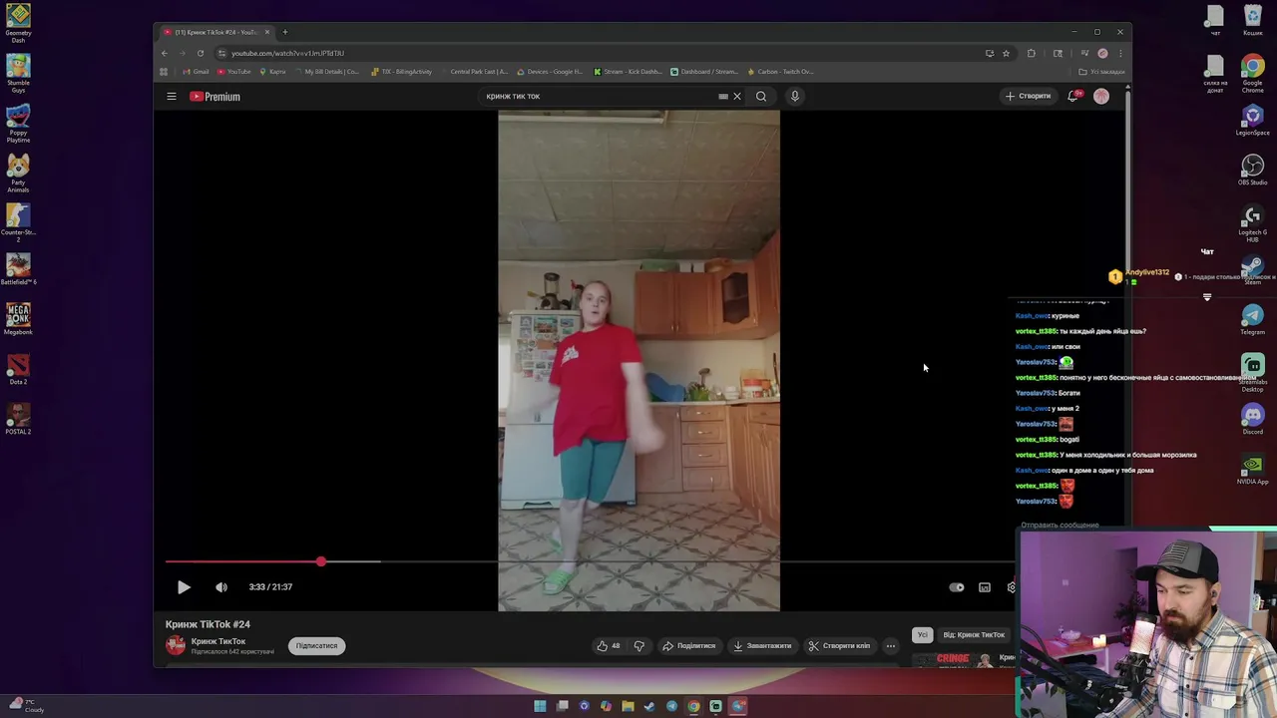Go back in Chrome

point(165,53)
